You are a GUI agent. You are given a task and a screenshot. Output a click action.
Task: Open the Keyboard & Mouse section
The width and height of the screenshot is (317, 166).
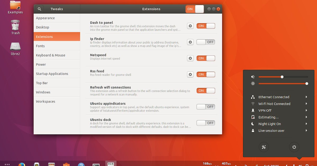[x=50, y=55]
